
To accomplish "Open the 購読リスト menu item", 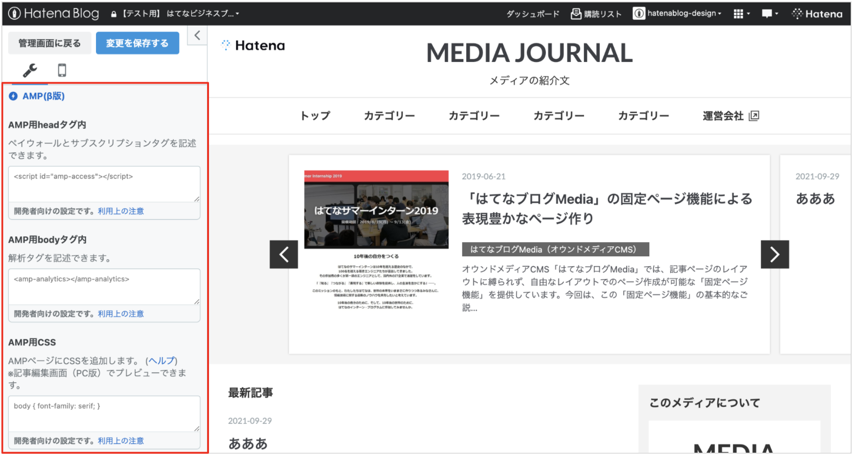I will tap(596, 14).
